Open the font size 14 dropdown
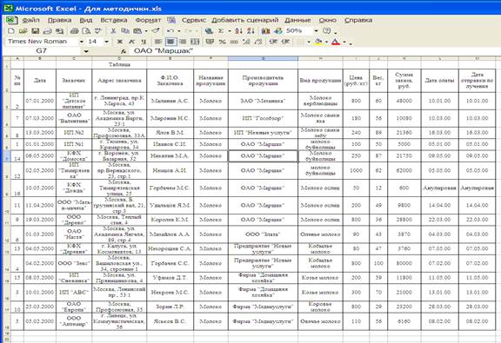 click(107, 42)
